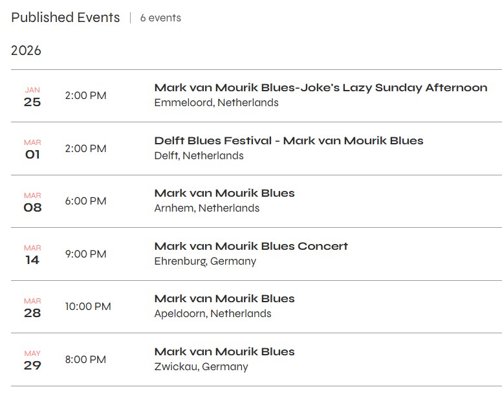Click the Mar 28 date badge
The width and height of the screenshot is (502, 398).
pyautogui.click(x=32, y=307)
